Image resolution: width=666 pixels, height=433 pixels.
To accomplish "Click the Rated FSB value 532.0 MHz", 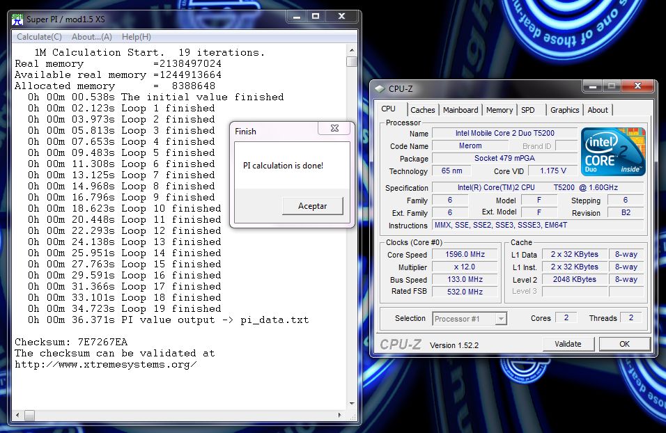I will pos(465,292).
